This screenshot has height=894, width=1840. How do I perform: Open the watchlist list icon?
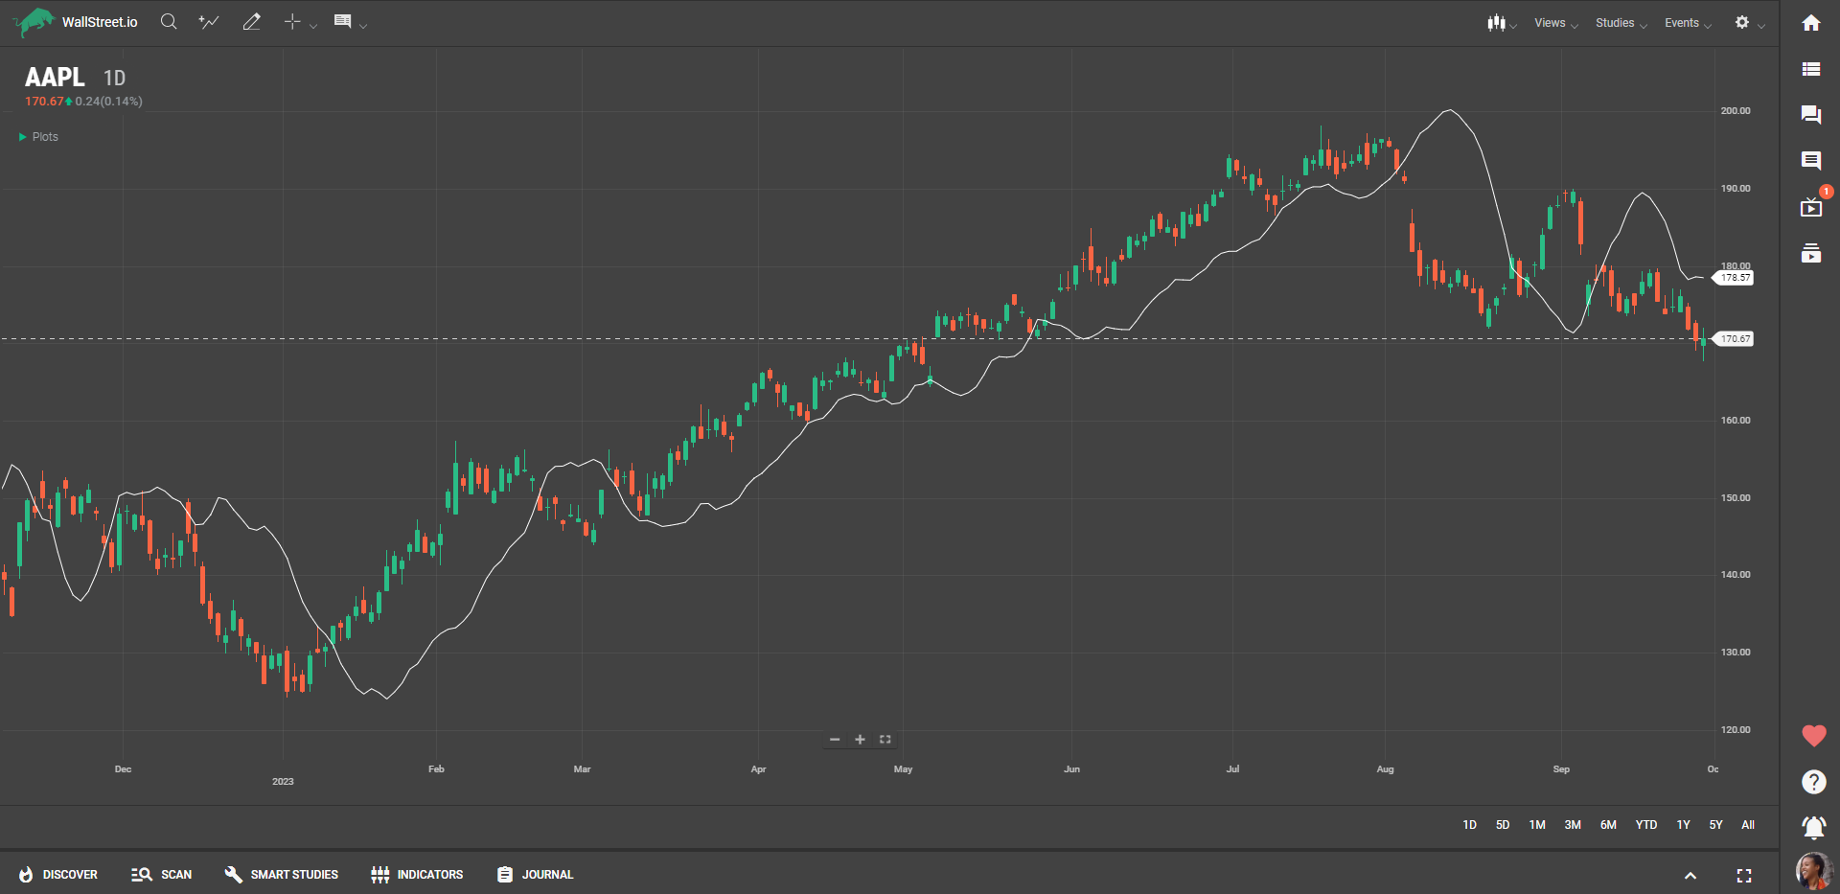1811,69
